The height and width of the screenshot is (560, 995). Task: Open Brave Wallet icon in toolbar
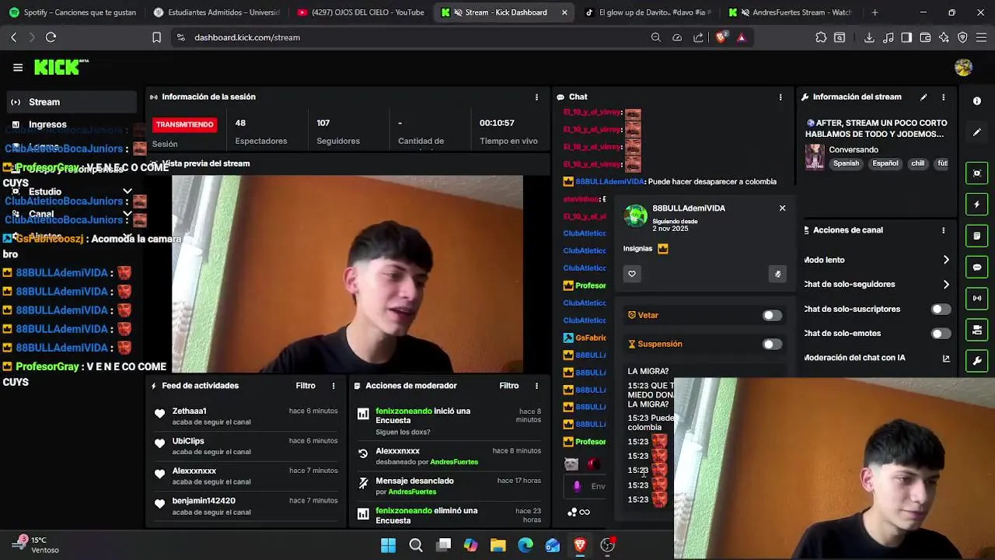click(x=925, y=37)
